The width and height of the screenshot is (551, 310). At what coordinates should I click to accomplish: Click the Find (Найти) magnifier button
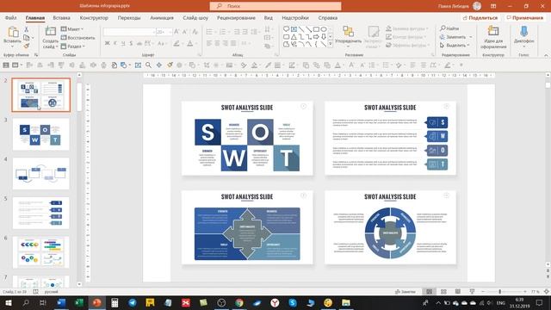[449, 28]
